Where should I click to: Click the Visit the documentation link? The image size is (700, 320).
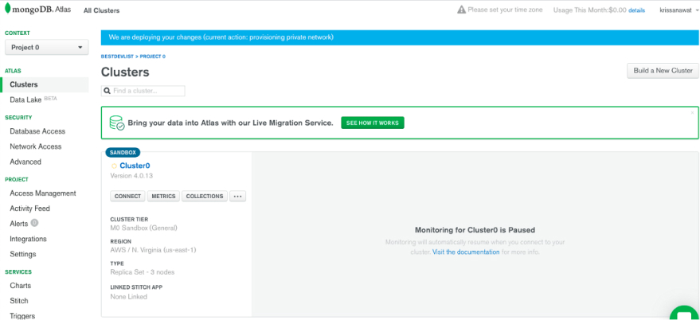click(466, 252)
